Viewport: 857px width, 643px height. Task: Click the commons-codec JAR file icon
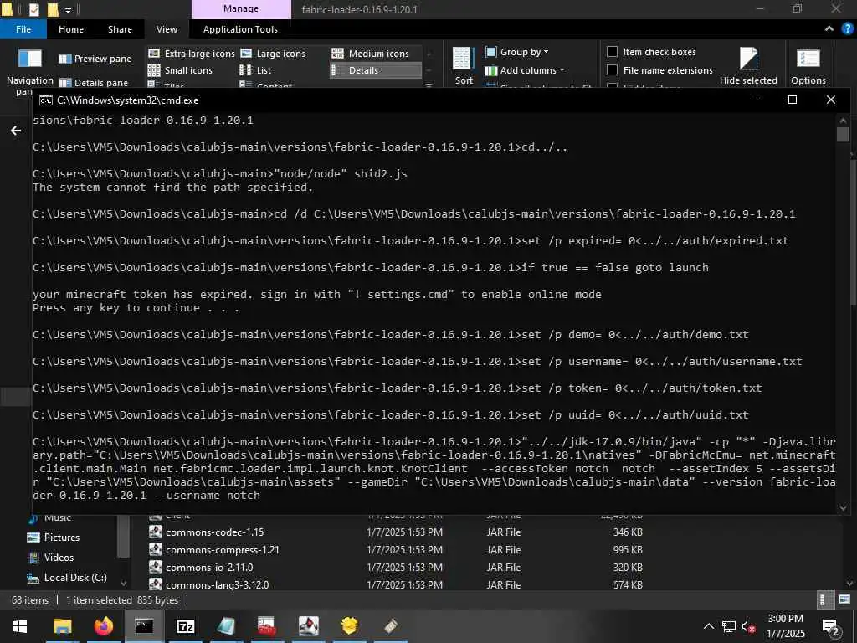tap(156, 532)
